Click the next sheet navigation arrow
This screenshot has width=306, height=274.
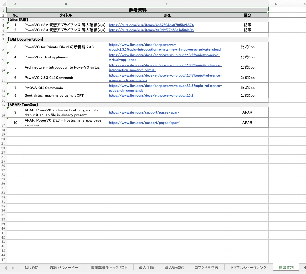(x=13, y=268)
